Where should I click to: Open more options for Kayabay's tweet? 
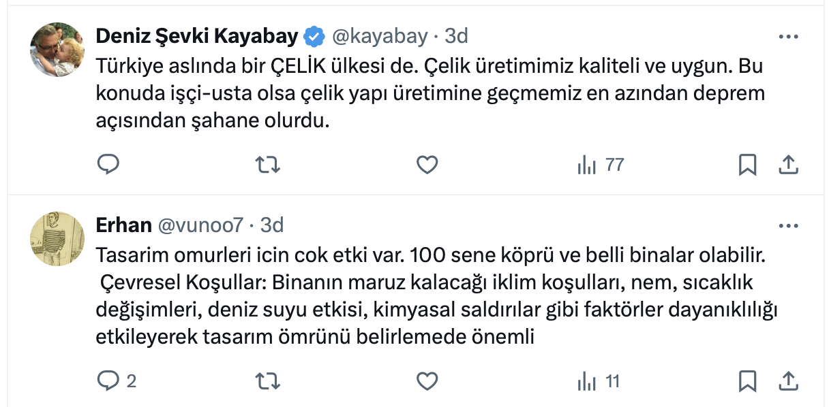click(788, 36)
